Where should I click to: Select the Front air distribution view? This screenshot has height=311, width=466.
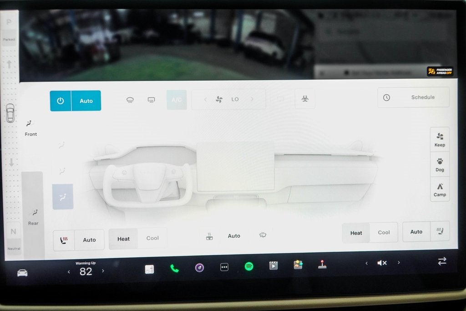[30, 127]
